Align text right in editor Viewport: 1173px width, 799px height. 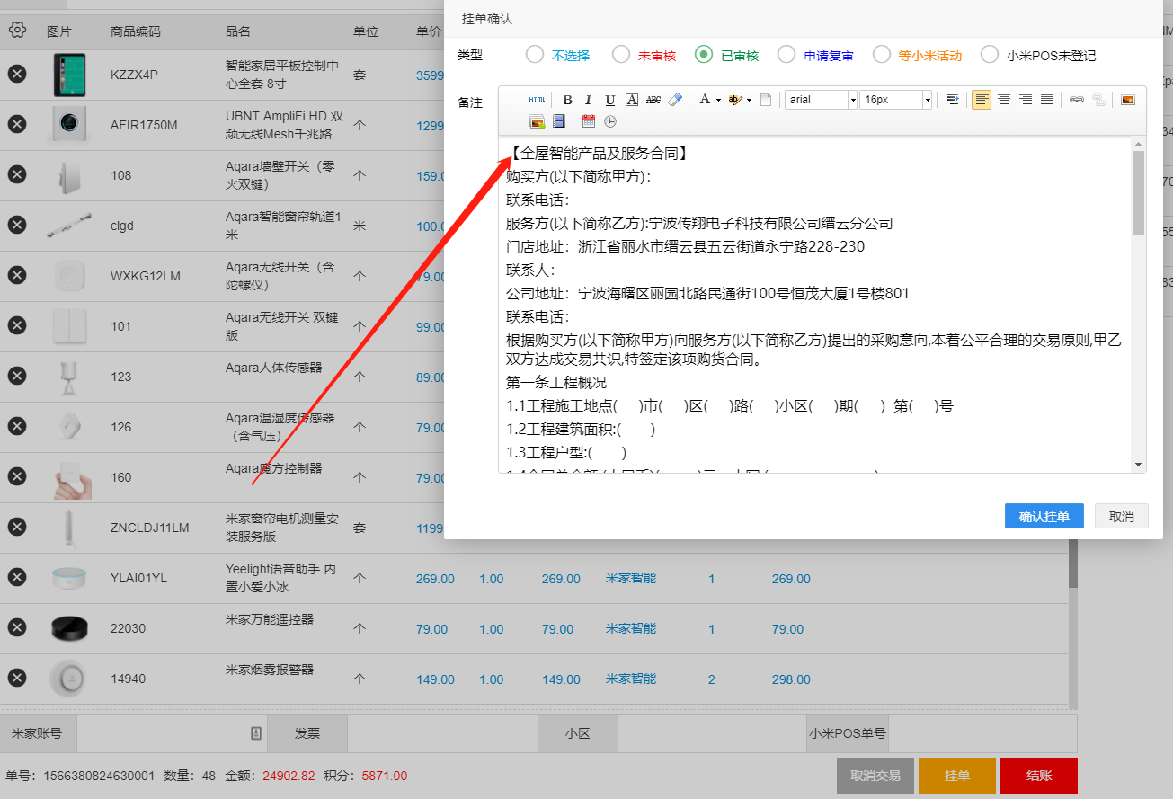[x=1026, y=100]
